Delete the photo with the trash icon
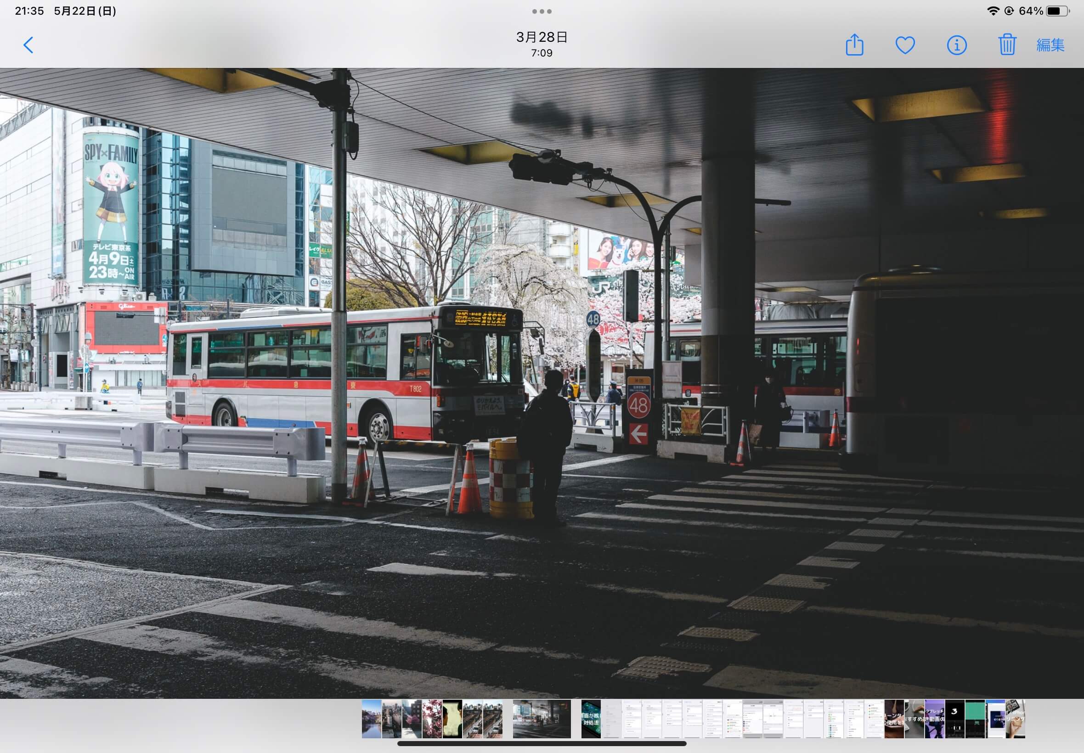 click(x=1007, y=45)
